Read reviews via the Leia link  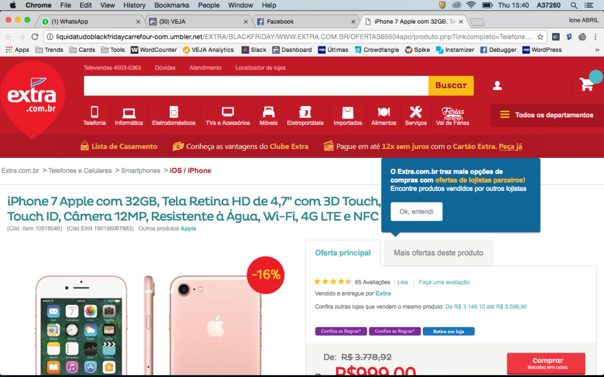[x=402, y=282]
